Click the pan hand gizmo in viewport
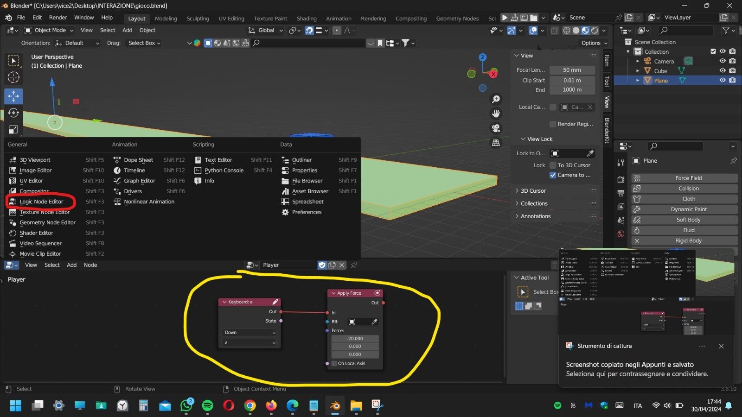This screenshot has width=742, height=417. click(x=496, y=114)
